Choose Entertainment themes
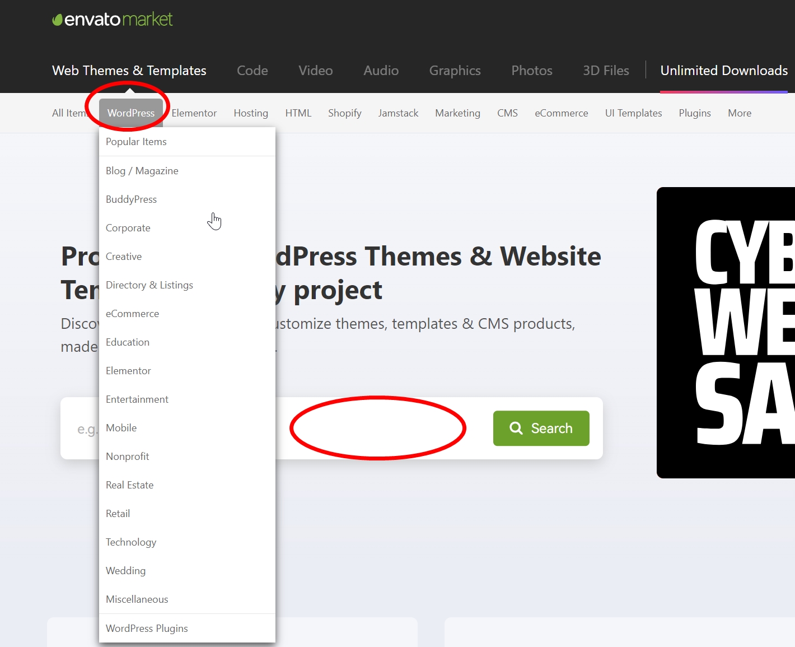Viewport: 795px width, 647px height. (x=187, y=399)
